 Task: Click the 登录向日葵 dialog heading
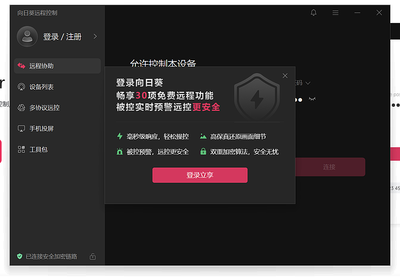139,83
